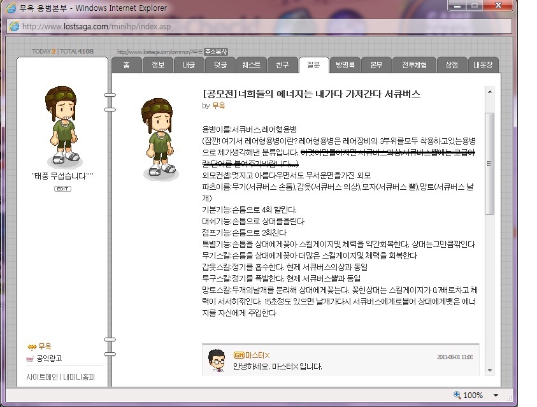Open the zoom level dropdown arrow
This screenshot has width=537, height=407.
pos(496,396)
